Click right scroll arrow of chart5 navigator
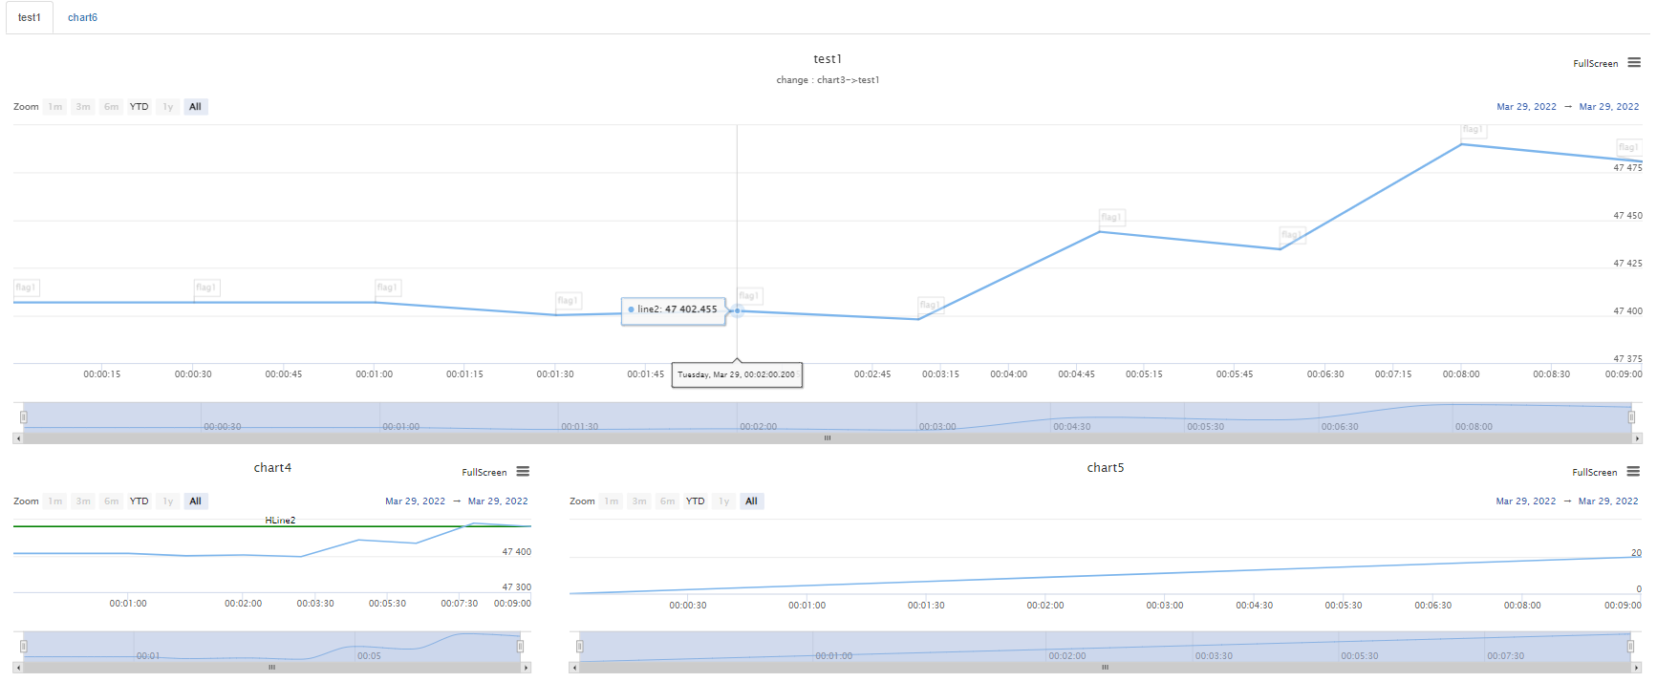This screenshot has height=682, width=1657. click(1637, 668)
